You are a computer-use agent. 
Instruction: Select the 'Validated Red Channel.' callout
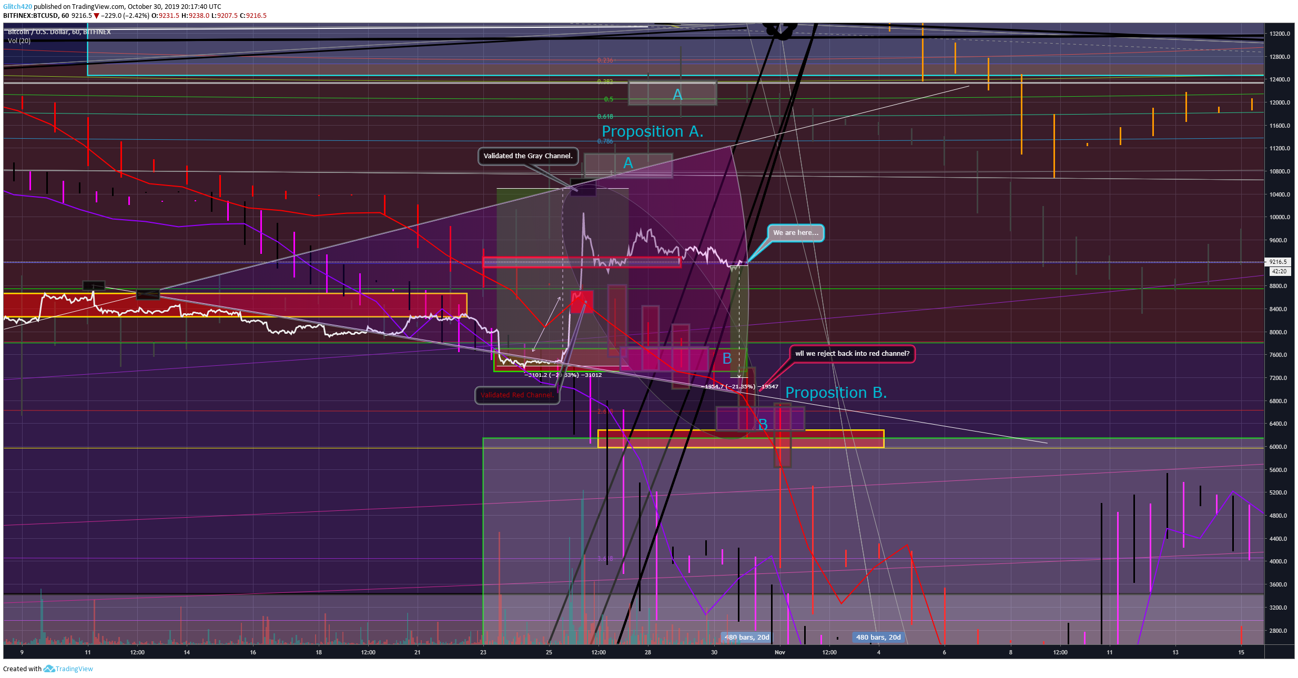pyautogui.click(x=517, y=395)
